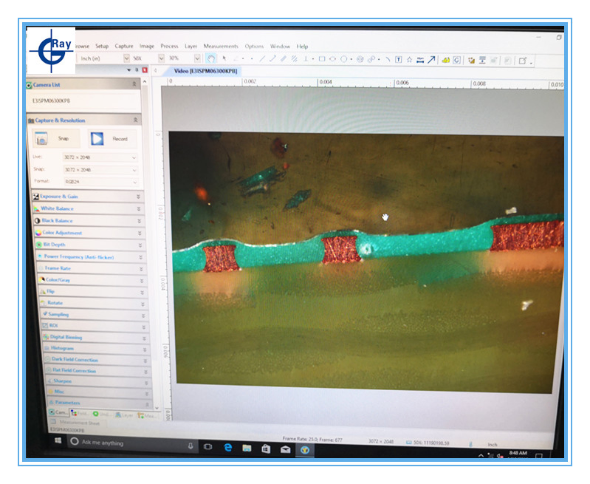Screen dimensions: 590x484
Task: Choose the ellipse measurement tool
Action: point(332,59)
